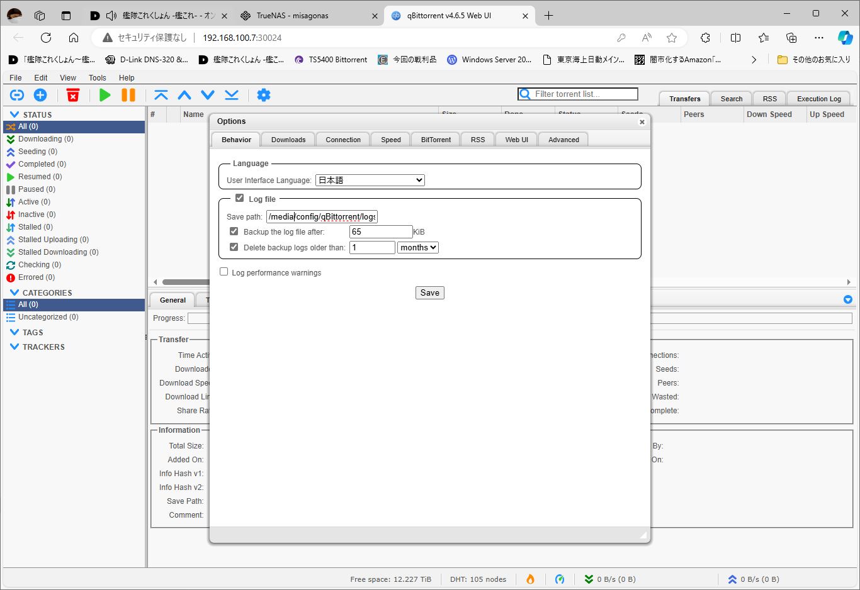Open the Execution Log tab
Image resolution: width=860 pixels, height=590 pixels.
(818, 99)
